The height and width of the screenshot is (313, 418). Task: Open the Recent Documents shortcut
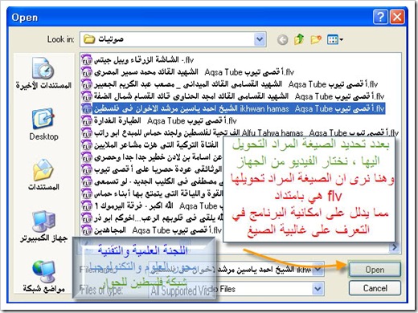pyautogui.click(x=43, y=73)
